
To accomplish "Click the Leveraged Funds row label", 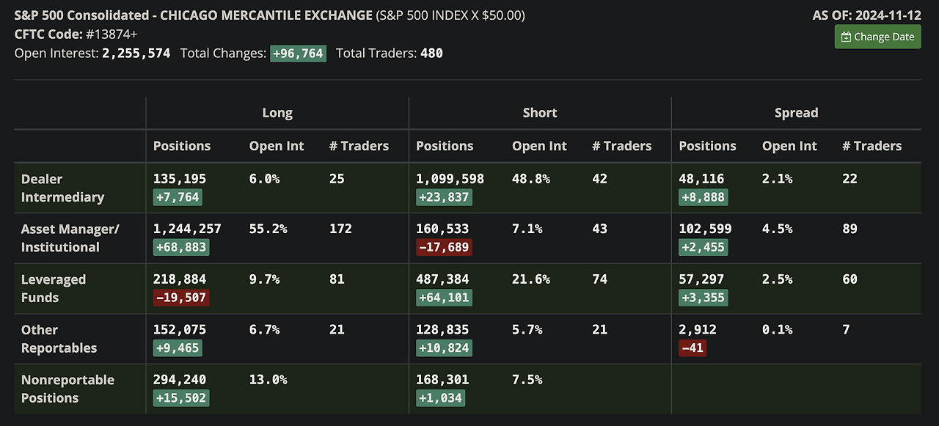I will tap(54, 288).
